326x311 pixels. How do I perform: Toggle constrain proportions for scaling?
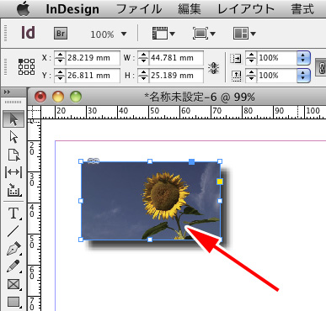pos(321,67)
